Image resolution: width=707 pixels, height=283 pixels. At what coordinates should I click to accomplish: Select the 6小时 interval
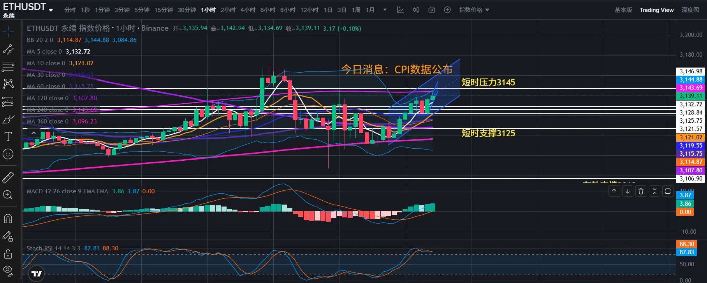(268, 10)
